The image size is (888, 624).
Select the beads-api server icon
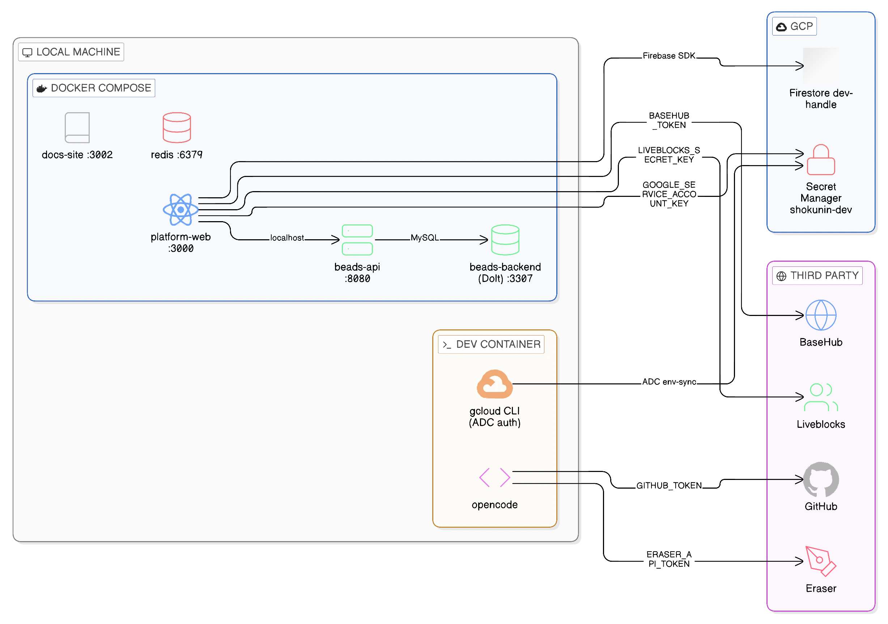[357, 240]
